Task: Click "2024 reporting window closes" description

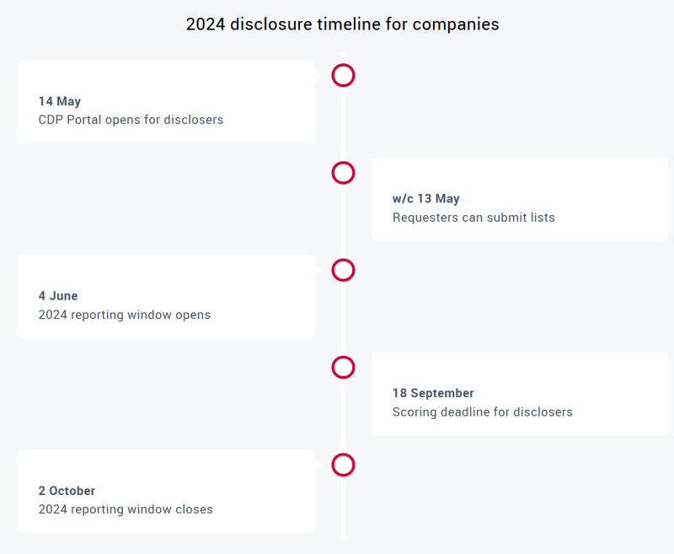Action: pyautogui.click(x=126, y=509)
